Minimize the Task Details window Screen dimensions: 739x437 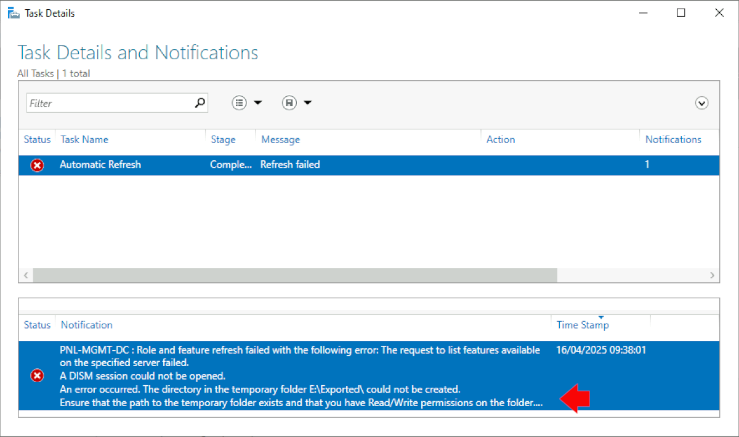[643, 13]
